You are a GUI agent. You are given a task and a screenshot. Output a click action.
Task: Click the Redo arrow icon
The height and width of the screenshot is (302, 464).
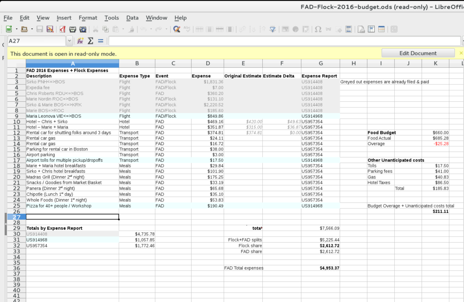159,29
